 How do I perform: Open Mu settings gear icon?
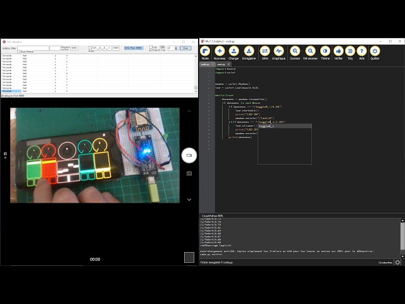point(397,262)
